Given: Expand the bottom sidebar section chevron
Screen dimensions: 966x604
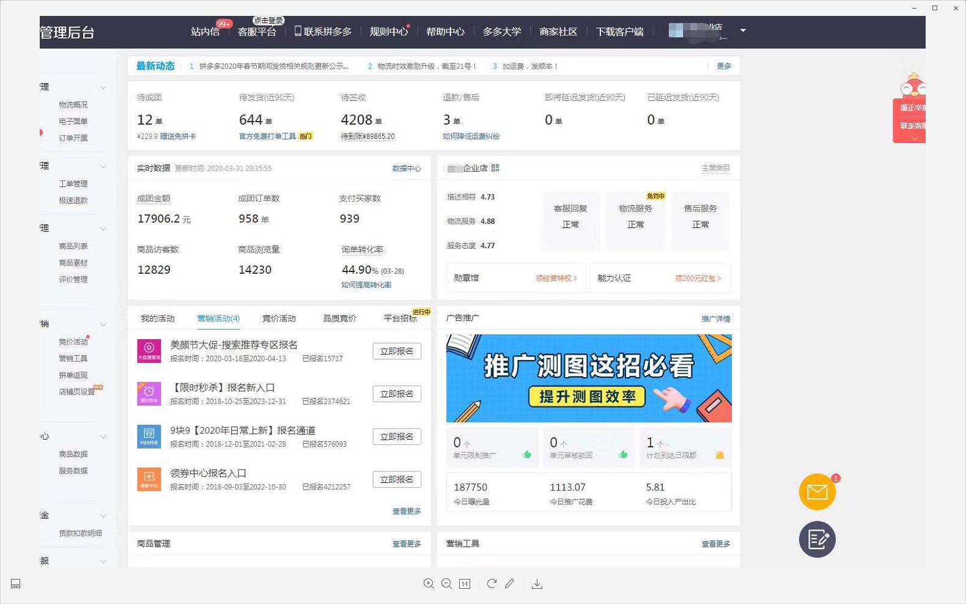Looking at the screenshot, I should [x=103, y=561].
